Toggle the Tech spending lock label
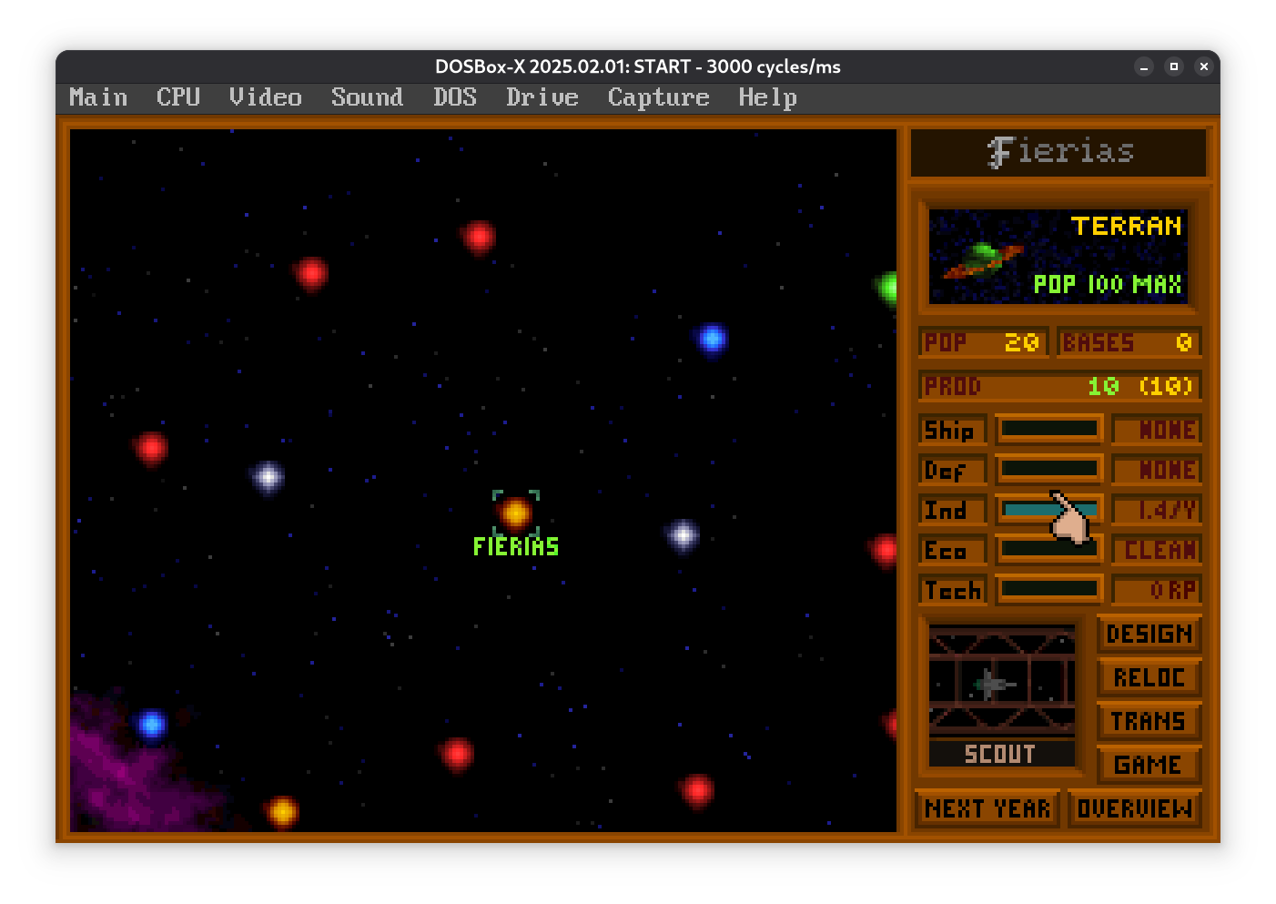This screenshot has height=904, width=1276. [x=952, y=590]
